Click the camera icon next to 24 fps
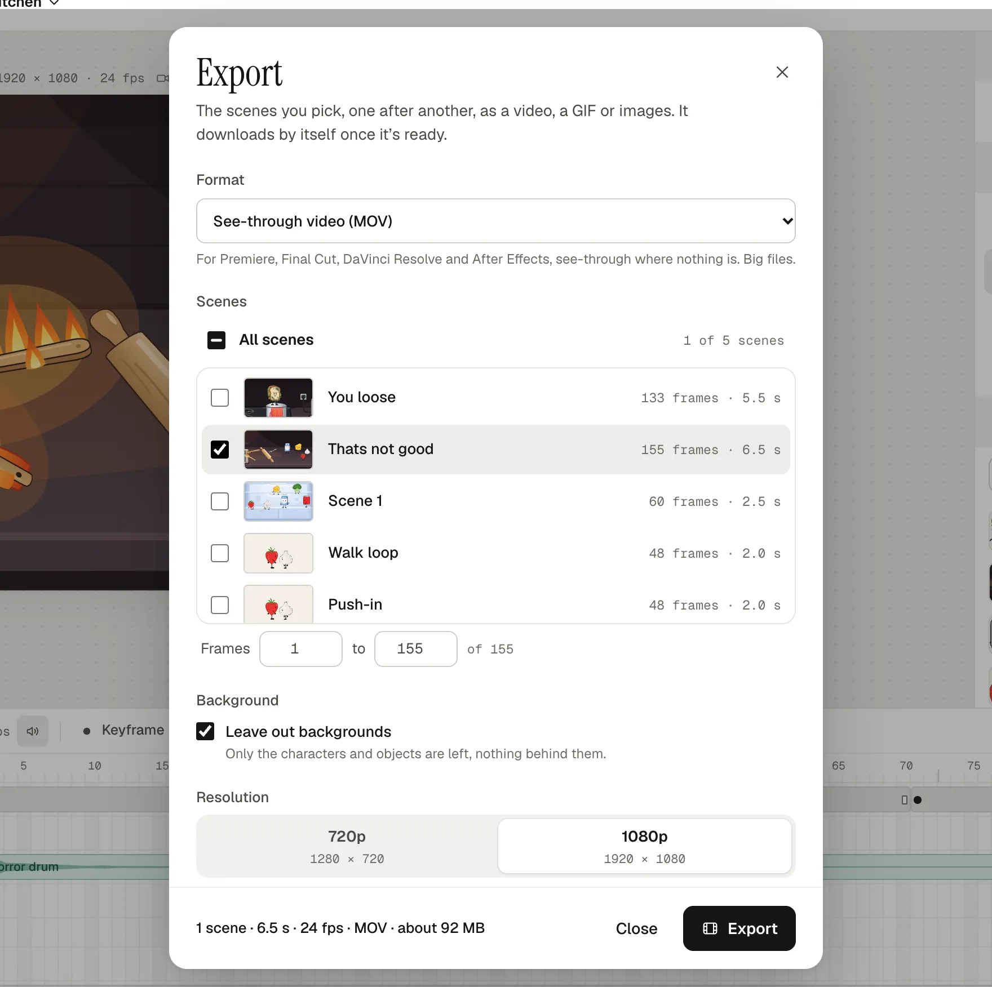Screen dimensions: 992x987 (x=162, y=78)
